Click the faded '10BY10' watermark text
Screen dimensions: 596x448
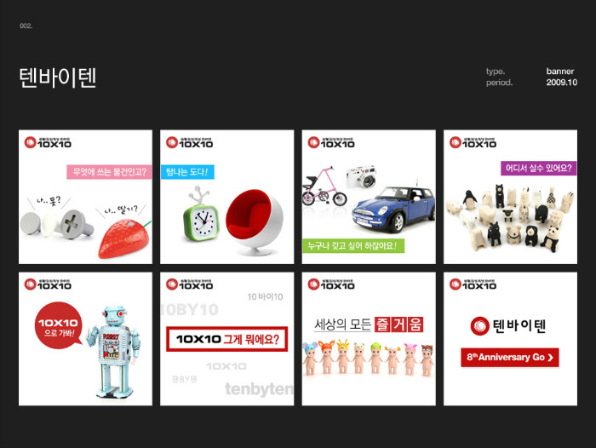[x=190, y=309]
